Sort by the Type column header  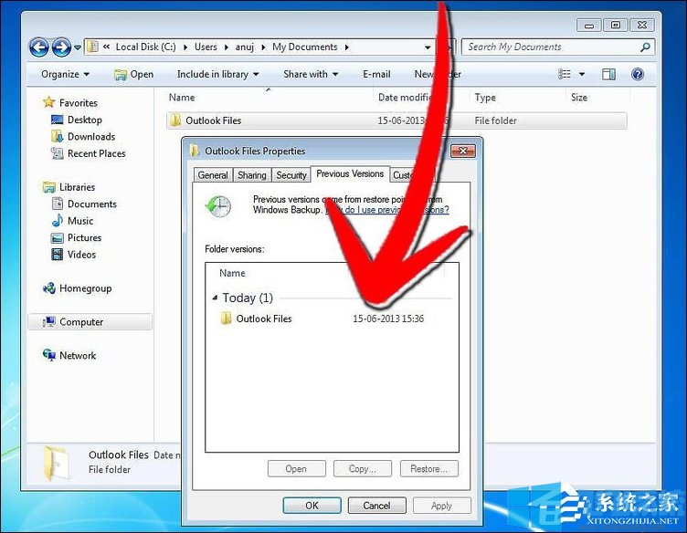pos(485,97)
